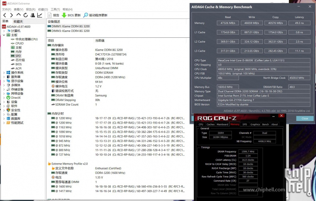Image resolution: width=316 pixels, height=201 pixels.
Task: Click Close in Cache & Memory Benchmark
Action: 305,118
